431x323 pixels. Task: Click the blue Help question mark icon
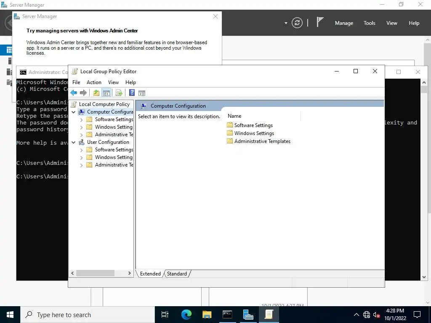point(132,93)
